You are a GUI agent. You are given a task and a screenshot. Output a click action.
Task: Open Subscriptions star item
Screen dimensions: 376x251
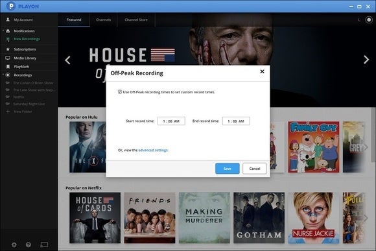pos(25,49)
